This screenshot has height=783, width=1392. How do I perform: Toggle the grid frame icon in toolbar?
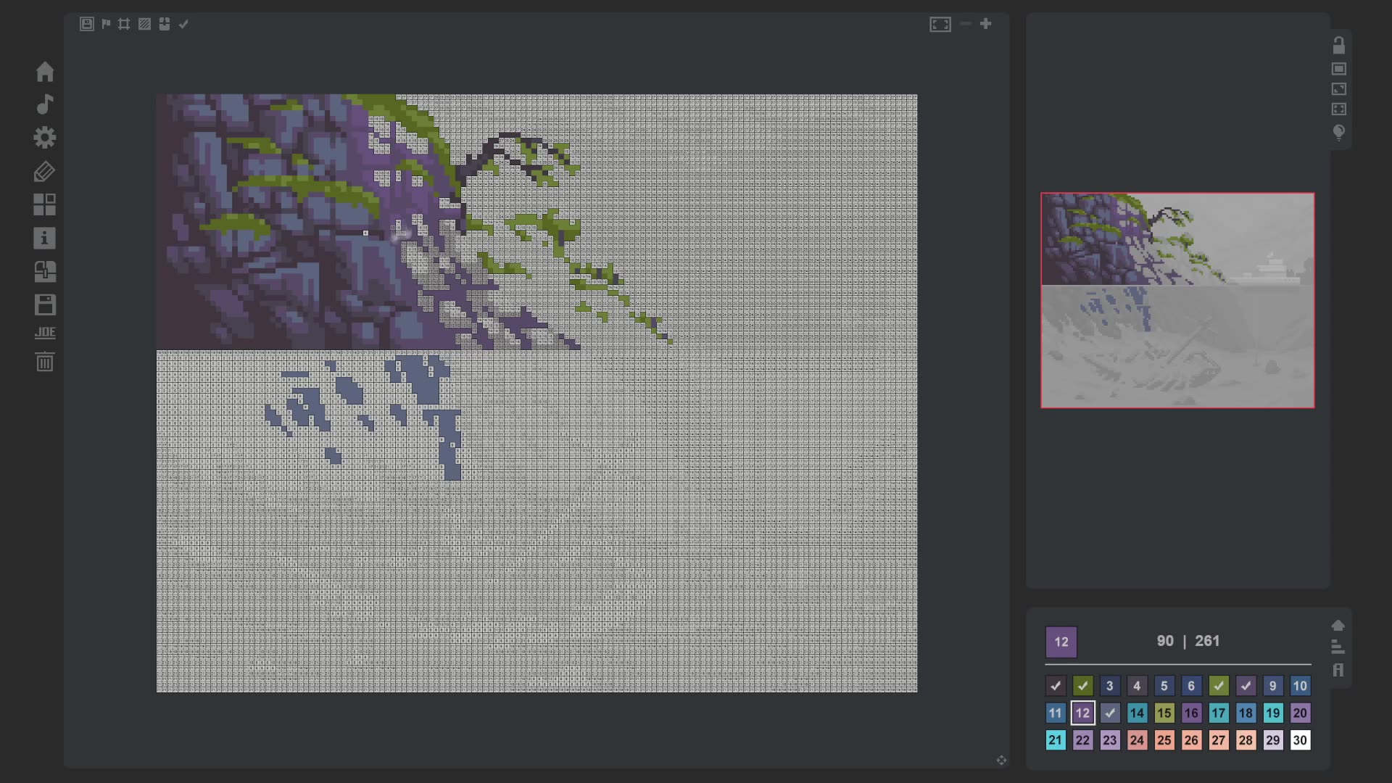click(124, 24)
